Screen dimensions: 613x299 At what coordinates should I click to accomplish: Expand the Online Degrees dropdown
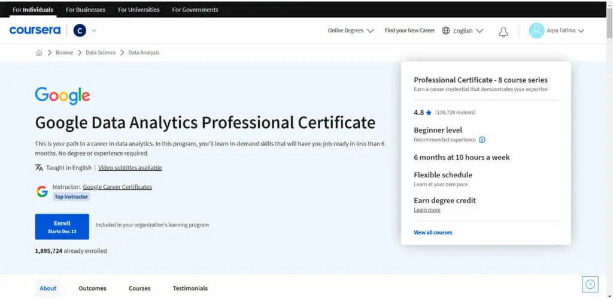pos(351,31)
